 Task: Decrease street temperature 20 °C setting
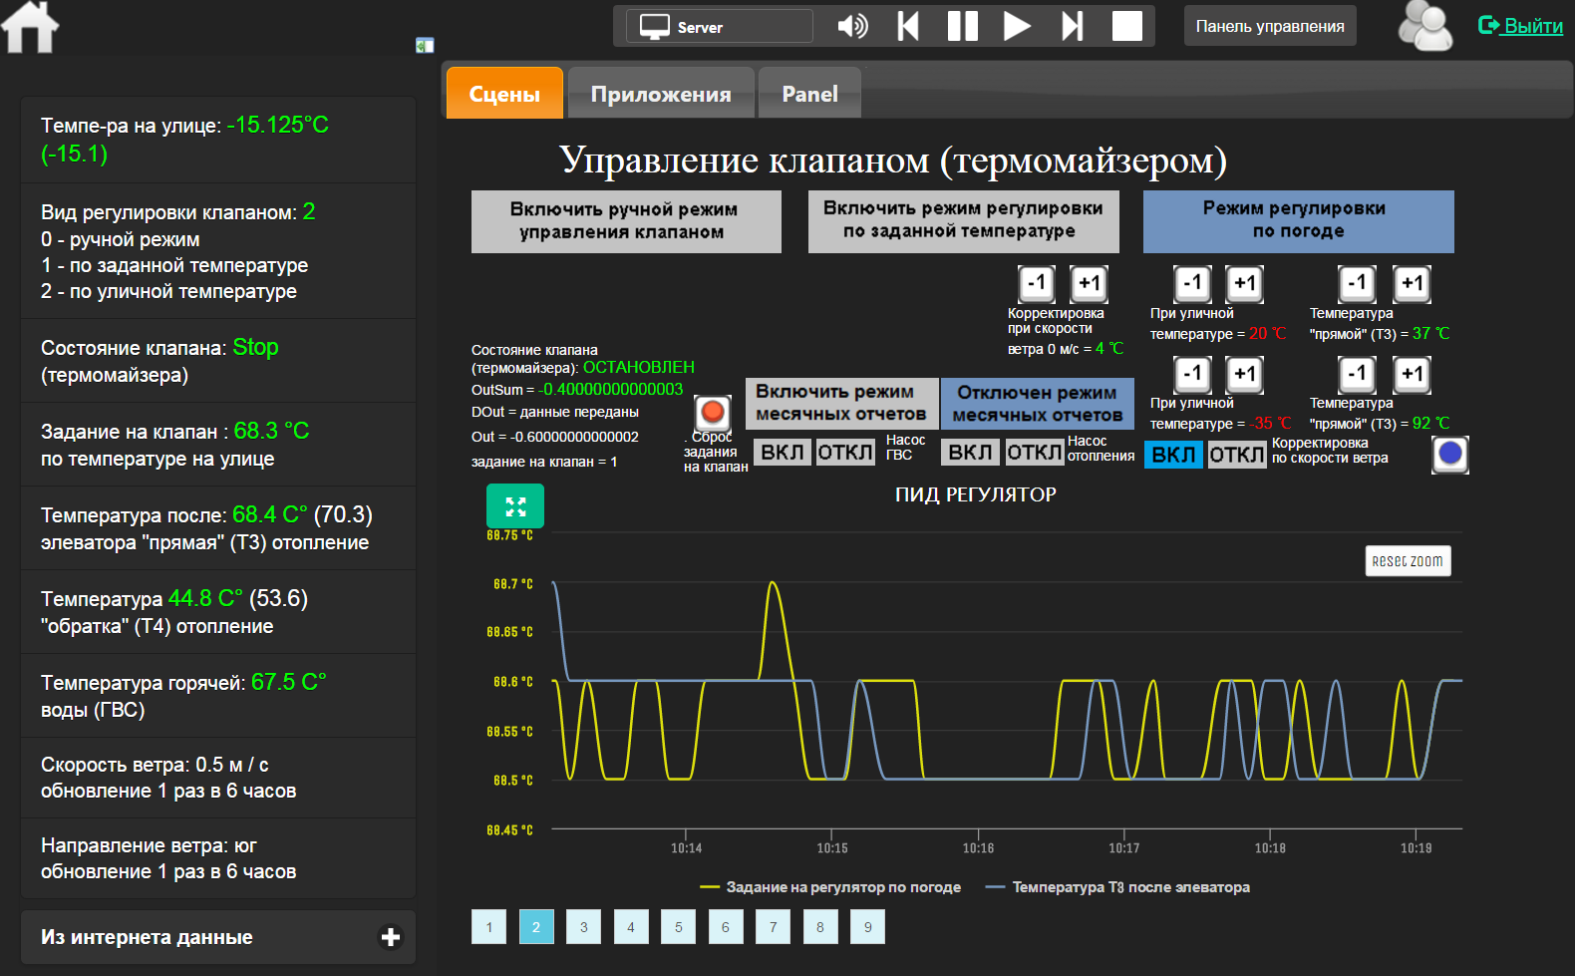(x=1192, y=283)
